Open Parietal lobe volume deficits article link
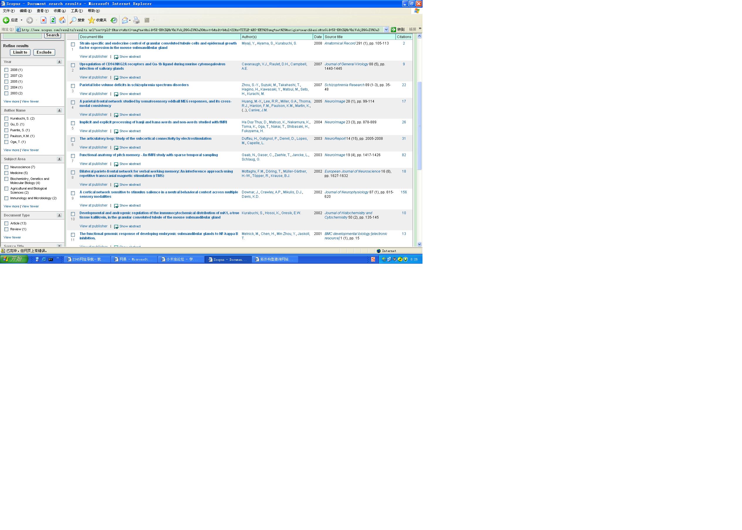 click(x=134, y=85)
